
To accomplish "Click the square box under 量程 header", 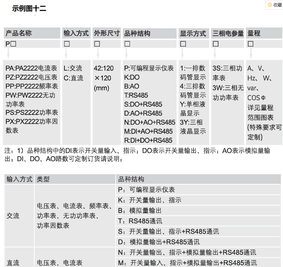I will tap(251, 44).
